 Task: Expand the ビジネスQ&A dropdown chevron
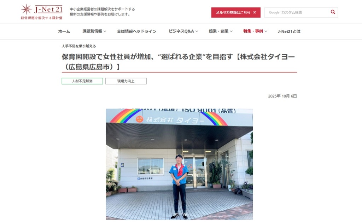click(197, 31)
